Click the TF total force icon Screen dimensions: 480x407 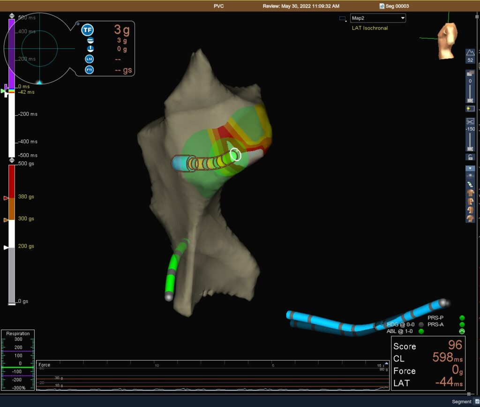87,30
